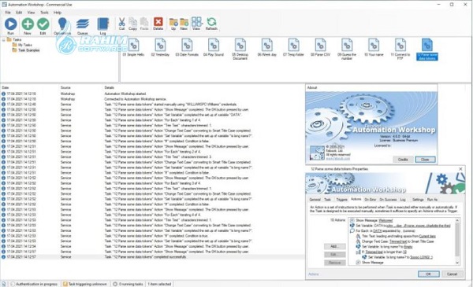Select the My Tasks folder
Screen dimensions: 473x287
coord(22,45)
